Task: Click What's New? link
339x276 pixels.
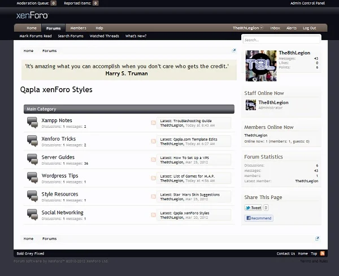Action: (136, 36)
